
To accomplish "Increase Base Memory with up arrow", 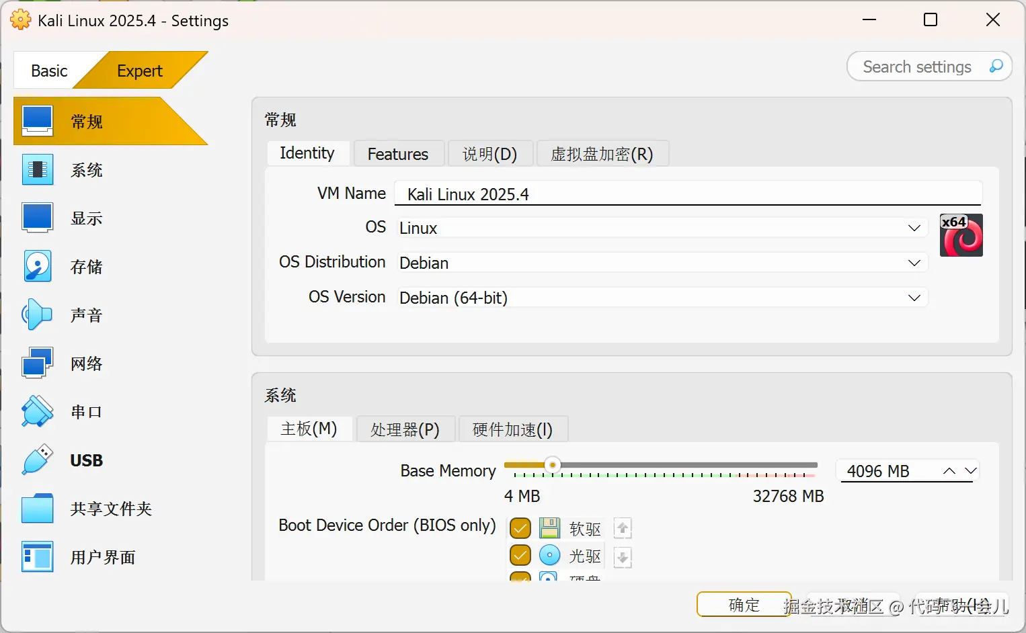I will pyautogui.click(x=949, y=471).
